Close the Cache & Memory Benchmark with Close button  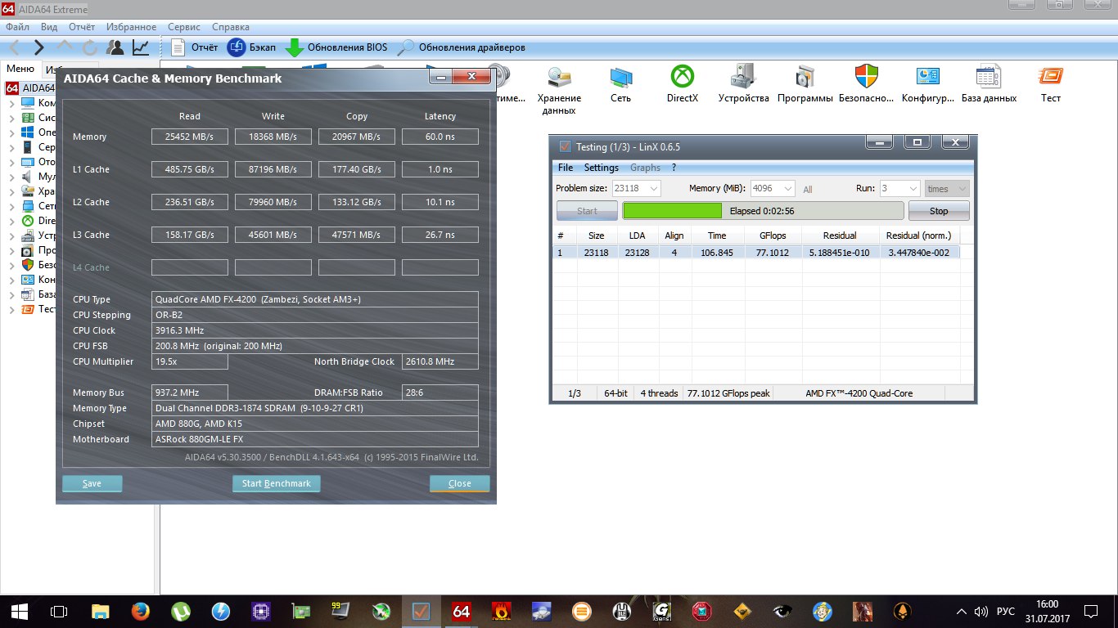460,483
